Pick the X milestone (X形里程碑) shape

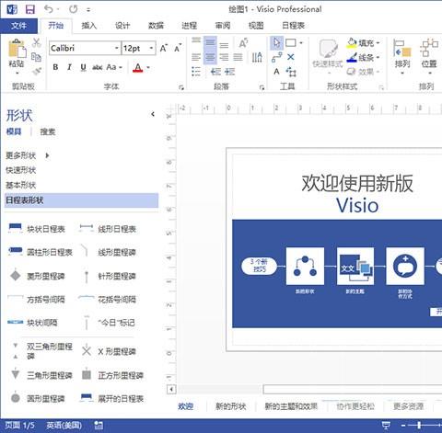tap(109, 351)
